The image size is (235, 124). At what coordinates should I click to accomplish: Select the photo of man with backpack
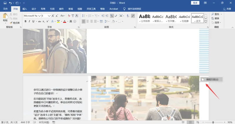55,51
